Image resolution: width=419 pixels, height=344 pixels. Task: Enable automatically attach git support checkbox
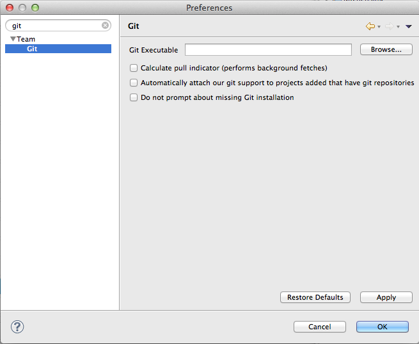pos(134,83)
